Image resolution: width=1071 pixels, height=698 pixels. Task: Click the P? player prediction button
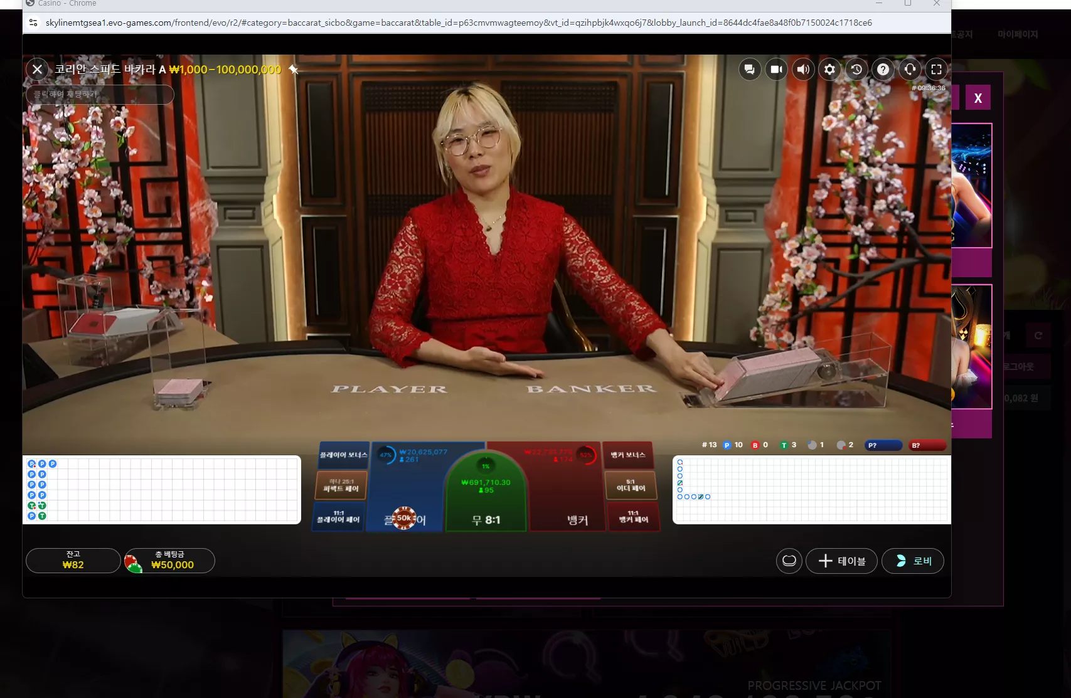pyautogui.click(x=883, y=445)
